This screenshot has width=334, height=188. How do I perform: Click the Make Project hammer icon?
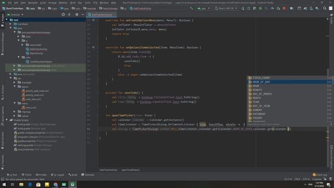tap(192, 8)
